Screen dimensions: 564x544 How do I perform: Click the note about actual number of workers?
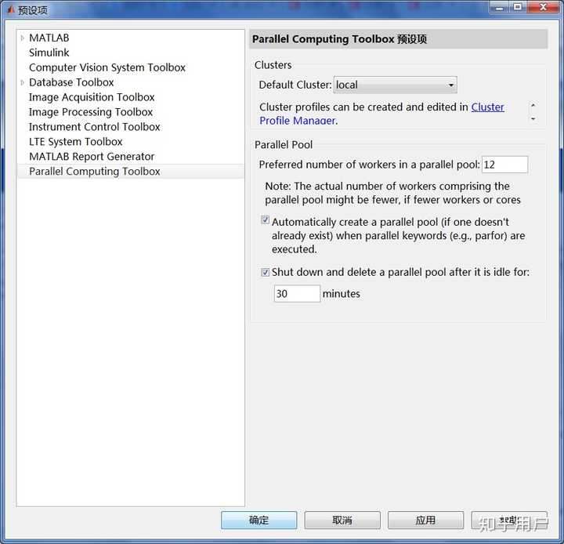(x=392, y=193)
